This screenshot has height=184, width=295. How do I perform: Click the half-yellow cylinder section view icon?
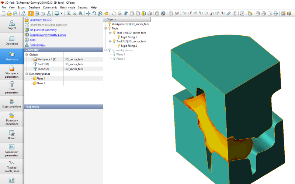pyautogui.click(x=144, y=13)
